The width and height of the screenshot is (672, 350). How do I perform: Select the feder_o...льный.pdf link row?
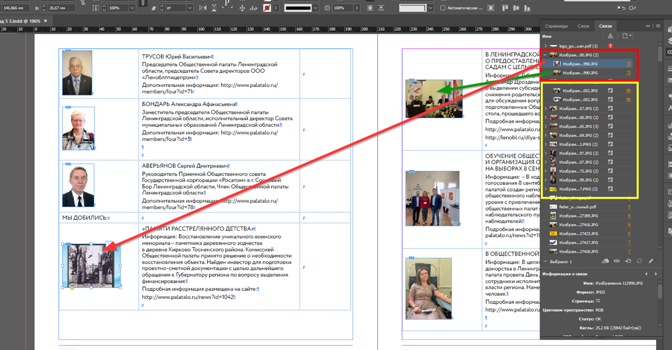[577, 207]
